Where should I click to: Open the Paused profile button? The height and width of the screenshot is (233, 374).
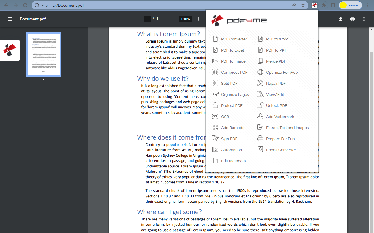click(x=350, y=5)
